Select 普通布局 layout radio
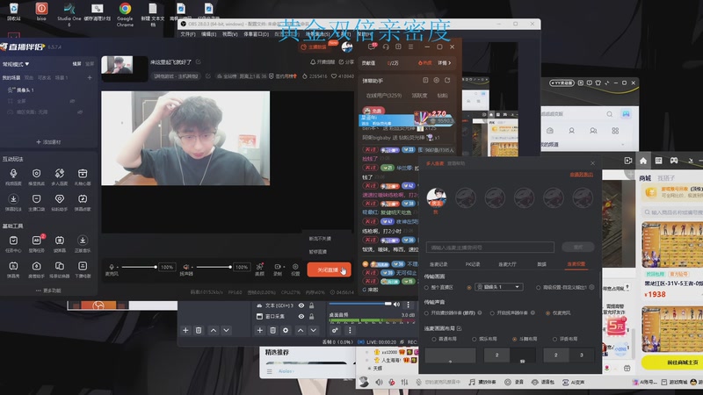Viewport: 703px width, 395px height. click(434, 339)
